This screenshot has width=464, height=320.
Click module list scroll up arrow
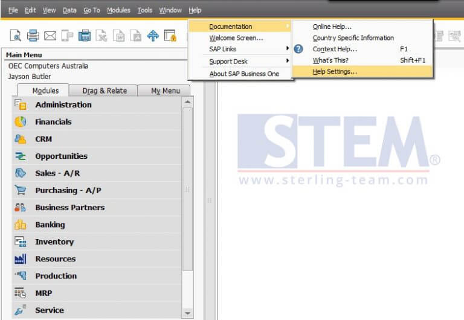pyautogui.click(x=187, y=102)
